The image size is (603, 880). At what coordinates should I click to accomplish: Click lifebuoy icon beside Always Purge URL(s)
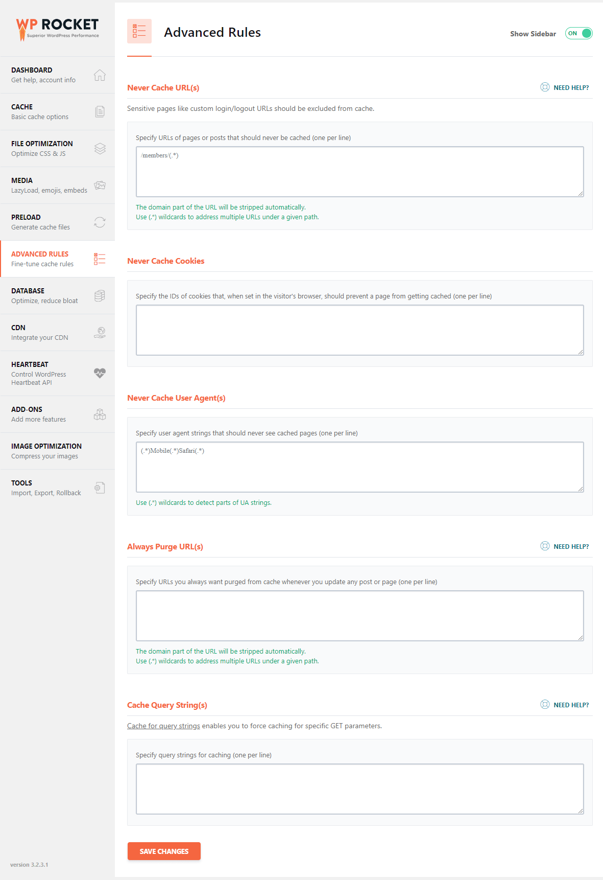(x=545, y=546)
